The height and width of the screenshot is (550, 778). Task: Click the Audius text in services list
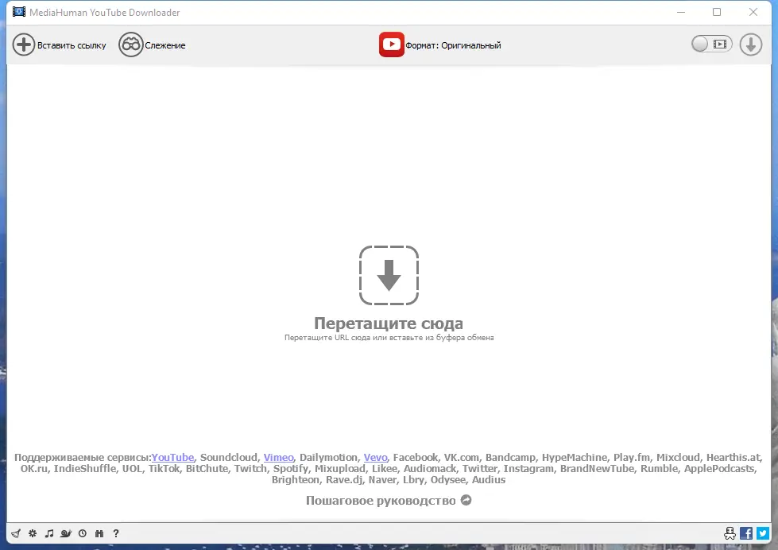(489, 480)
